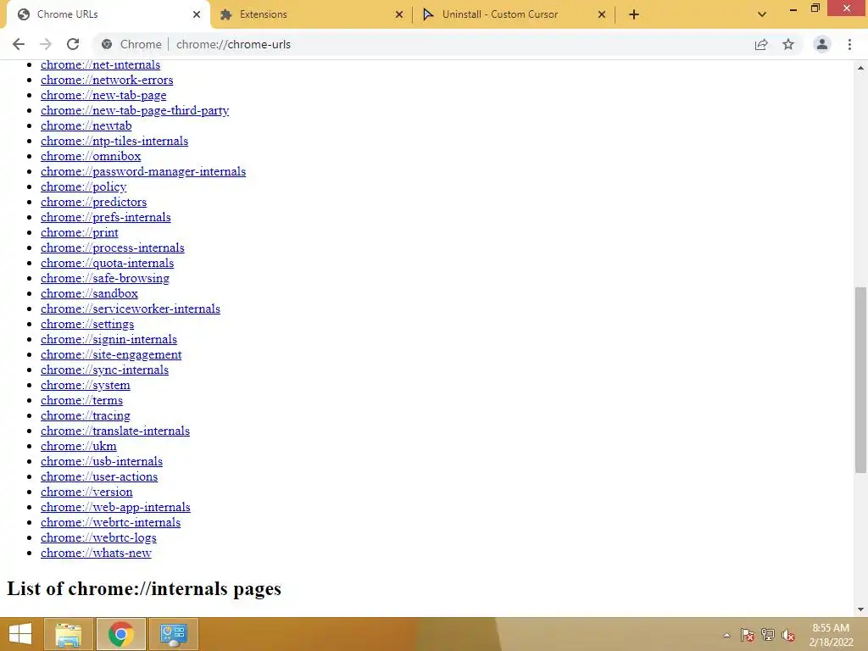The width and height of the screenshot is (868, 651).
Task: Open chrome://ntp-tiles-internals link
Action: click(x=114, y=141)
